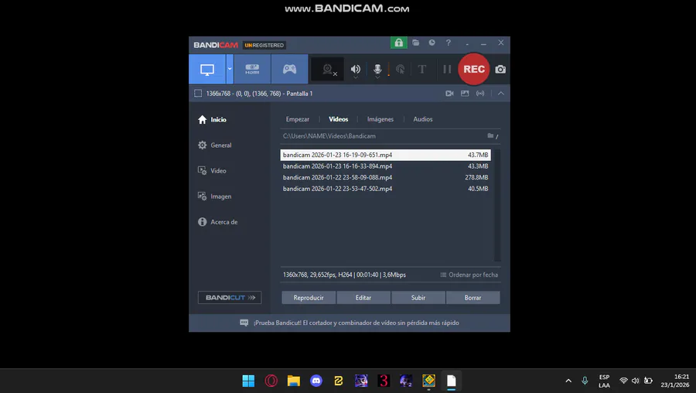Collapse panel with up chevron
The height and width of the screenshot is (393, 696).
500,94
